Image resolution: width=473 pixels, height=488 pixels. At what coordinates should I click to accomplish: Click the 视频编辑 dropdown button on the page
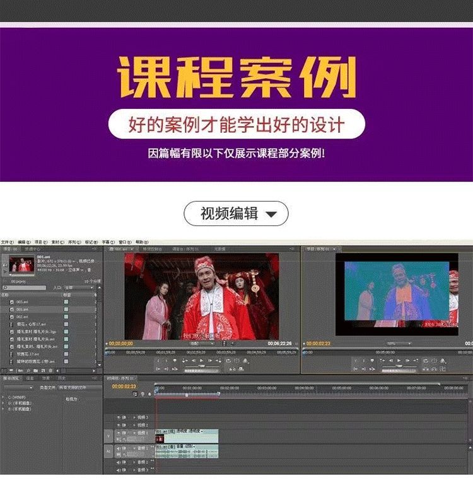236,213
